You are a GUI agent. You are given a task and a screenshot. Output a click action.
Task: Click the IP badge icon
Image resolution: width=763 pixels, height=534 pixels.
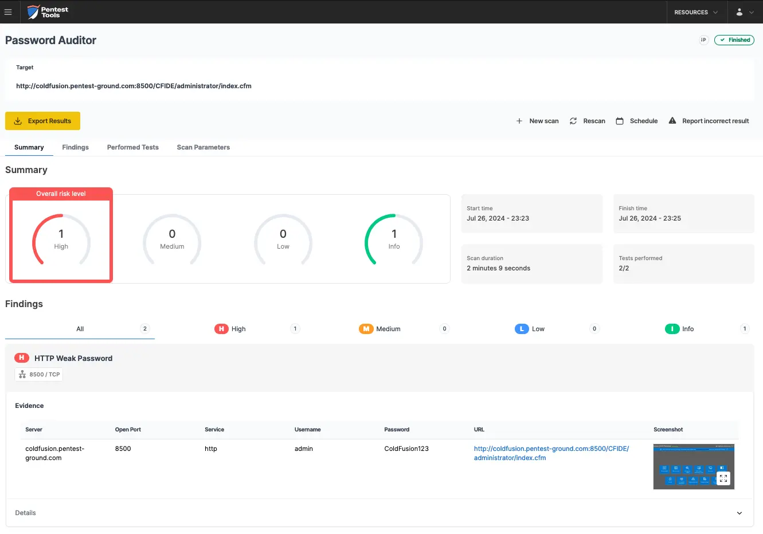[x=703, y=40]
